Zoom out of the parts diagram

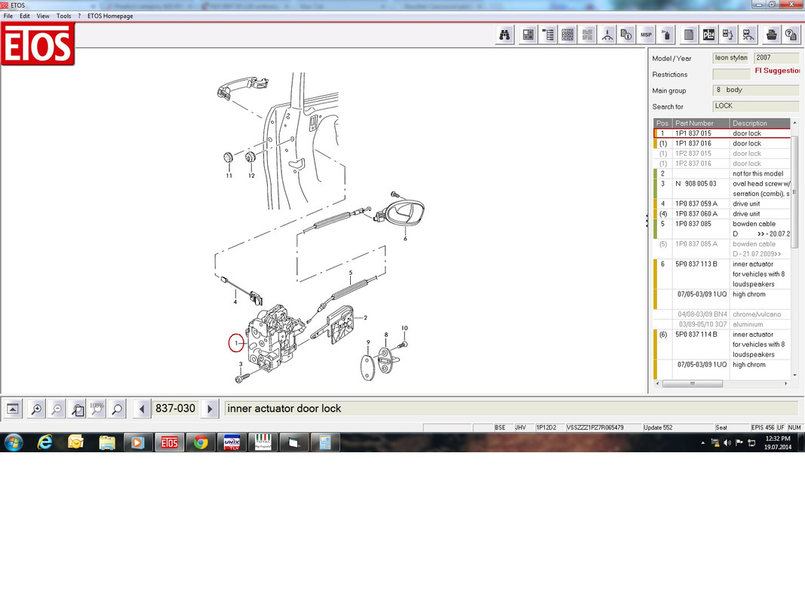pyautogui.click(x=57, y=409)
